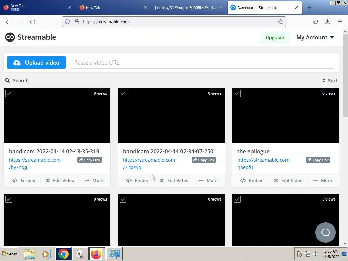This screenshot has height=261, width=348.
Task: Open the streamable.com/72pk5o link
Action: click(x=149, y=163)
